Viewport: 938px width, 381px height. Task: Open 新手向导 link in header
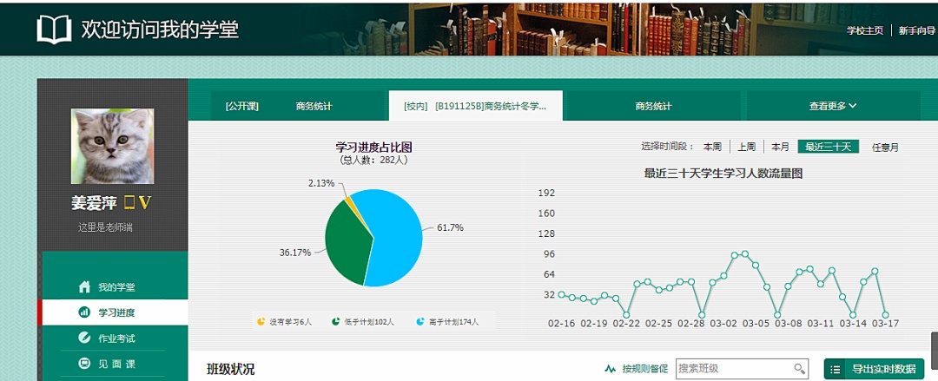point(916,30)
